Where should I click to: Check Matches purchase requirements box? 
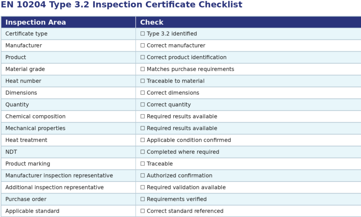(142, 69)
